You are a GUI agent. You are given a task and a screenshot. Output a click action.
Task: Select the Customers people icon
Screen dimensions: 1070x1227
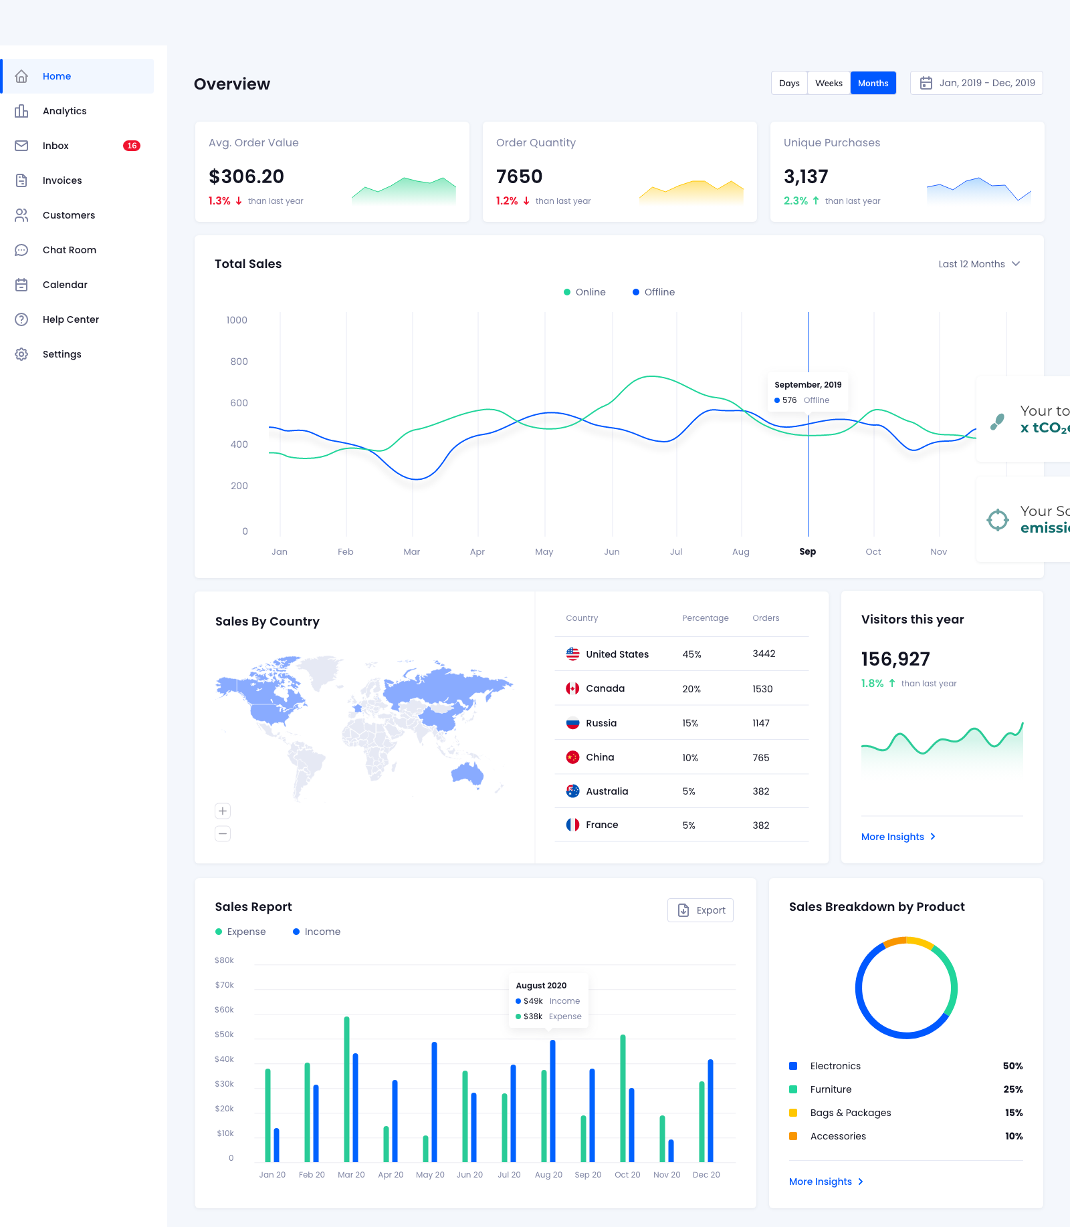(21, 215)
